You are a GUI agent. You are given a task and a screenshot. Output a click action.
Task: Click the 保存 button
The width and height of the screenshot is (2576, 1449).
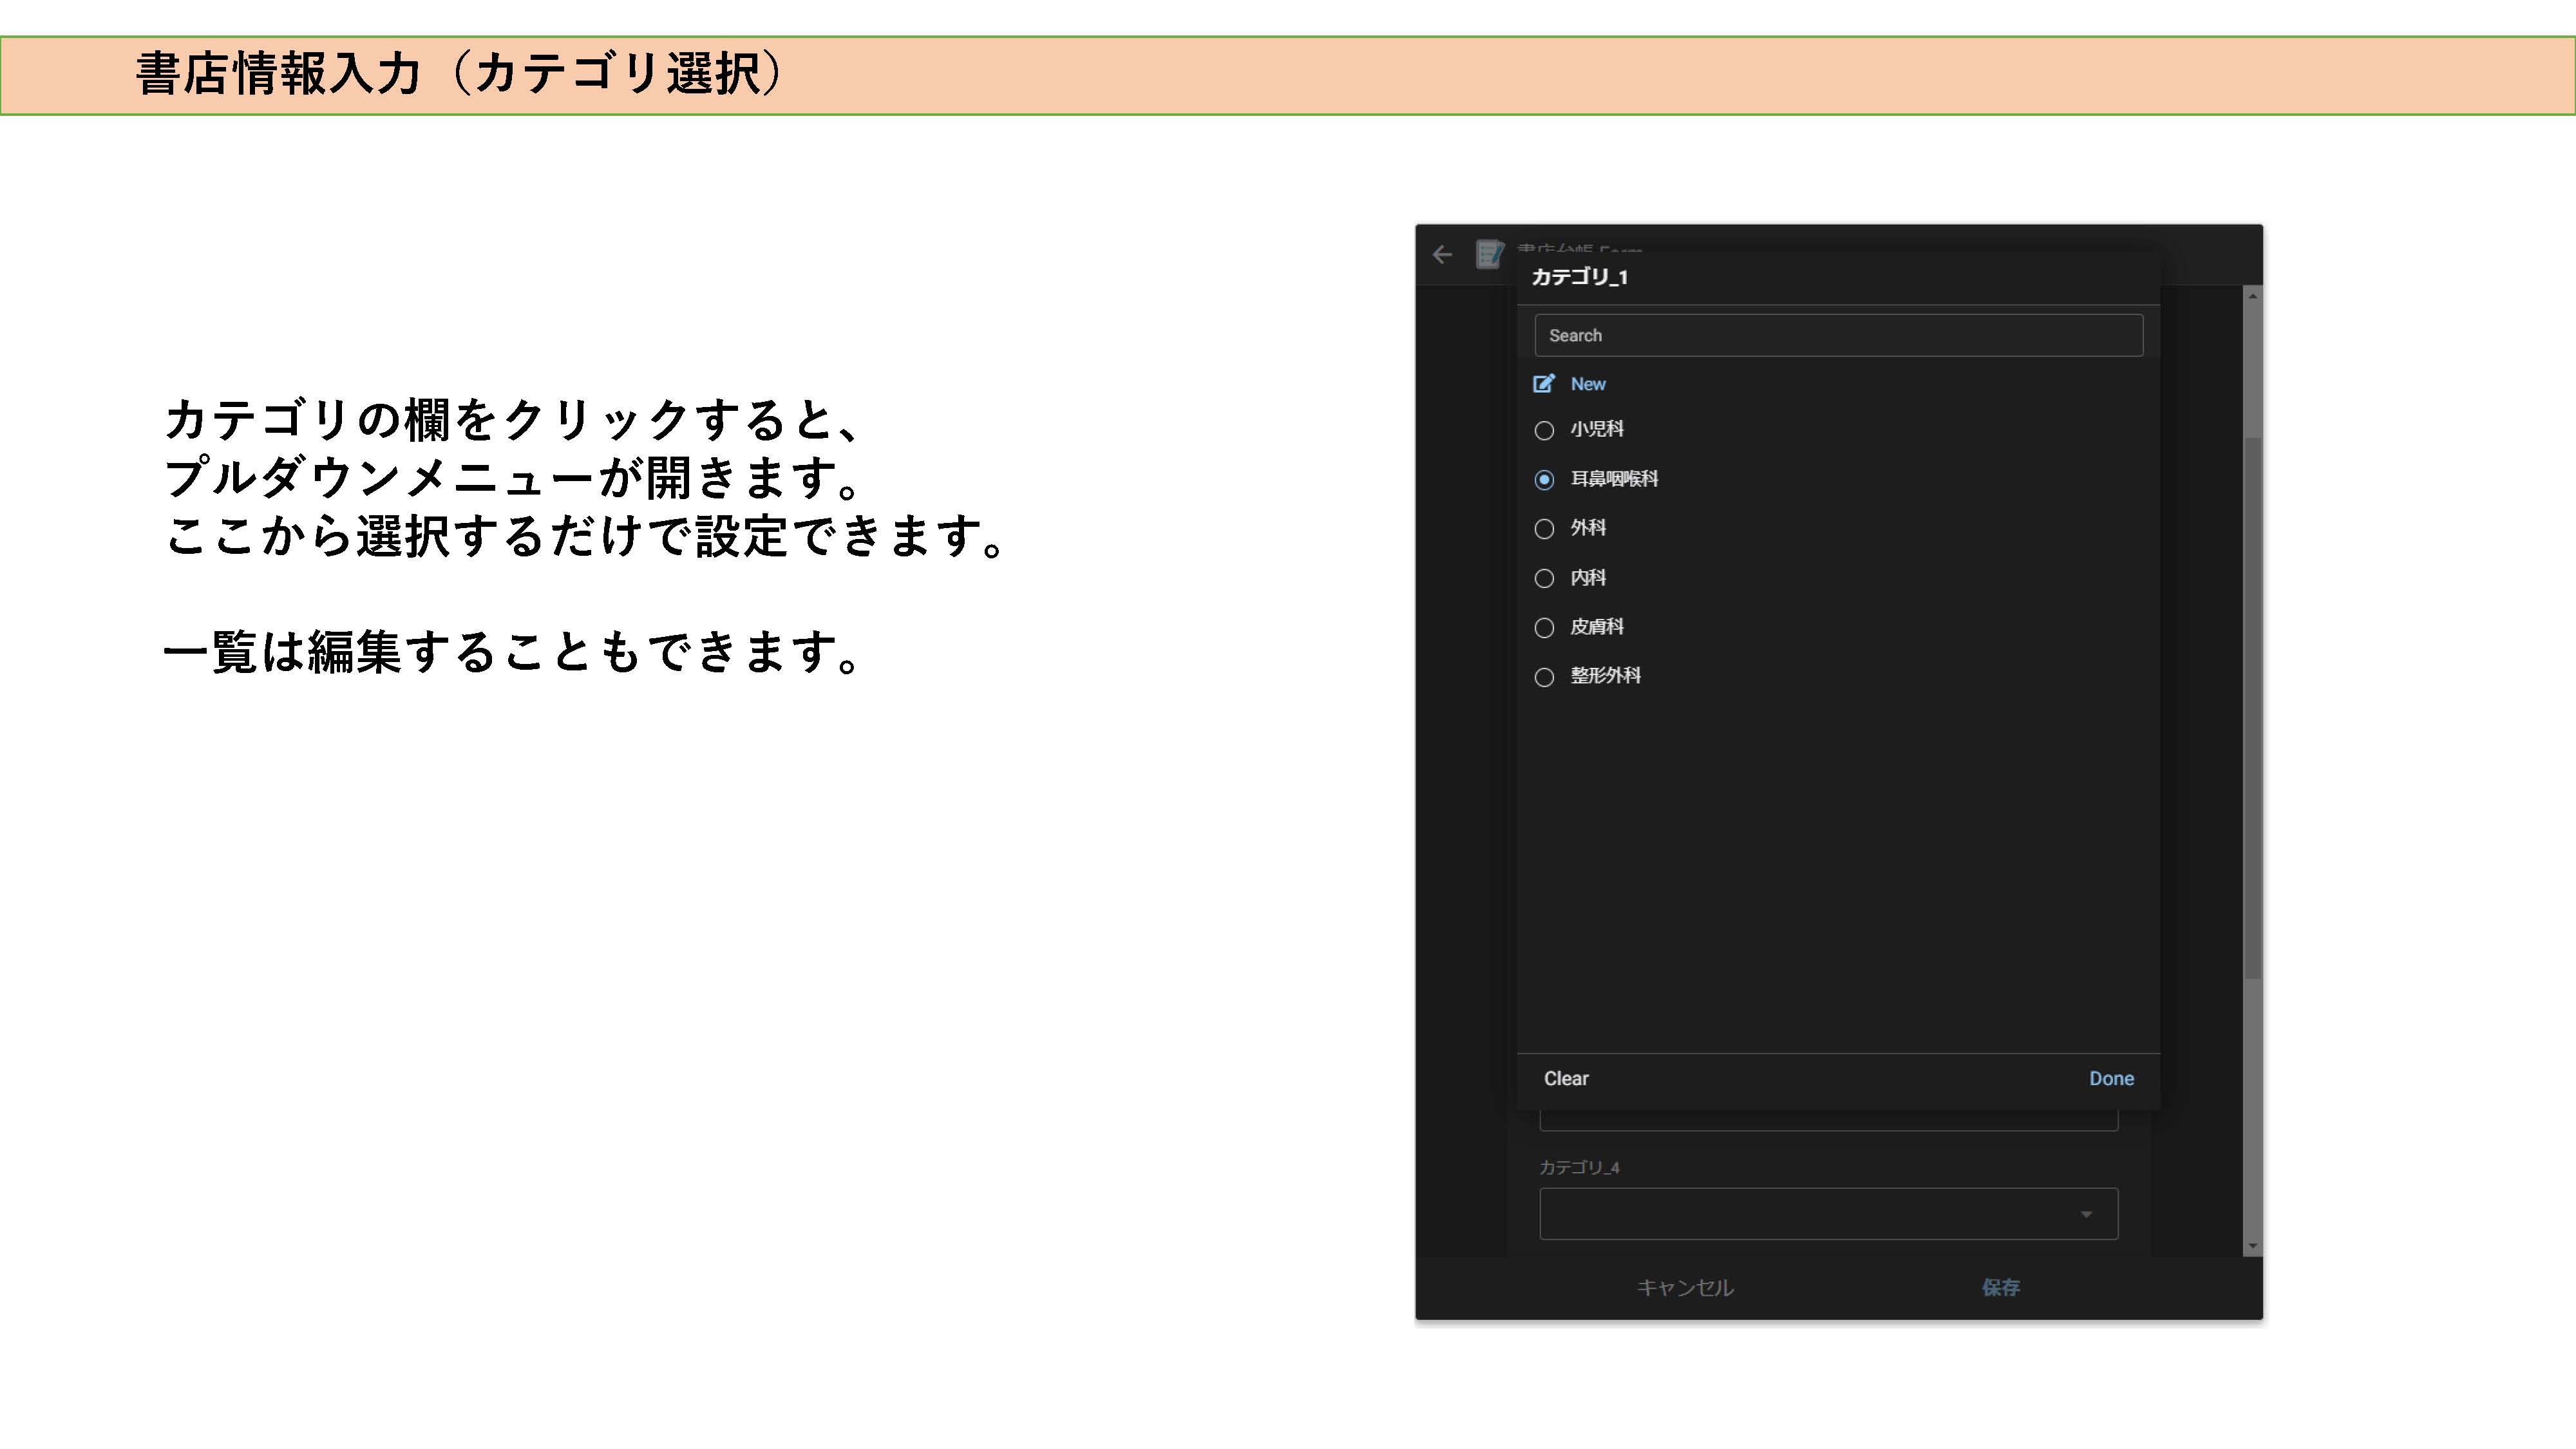click(x=2000, y=1288)
